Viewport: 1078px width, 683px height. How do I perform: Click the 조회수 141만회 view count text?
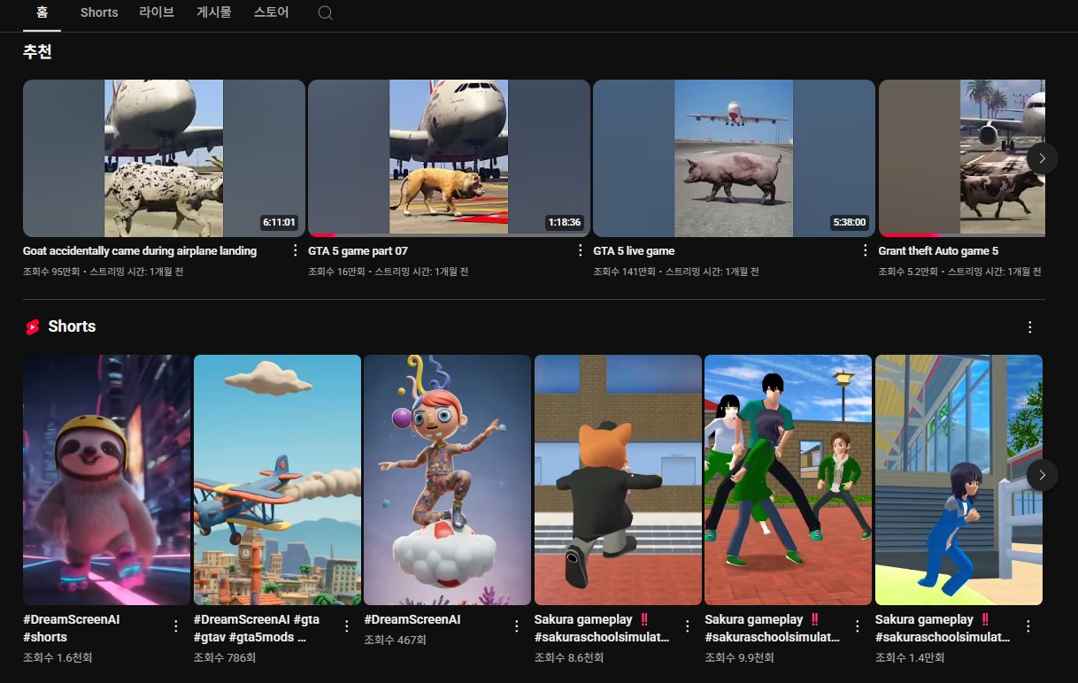[x=624, y=272]
